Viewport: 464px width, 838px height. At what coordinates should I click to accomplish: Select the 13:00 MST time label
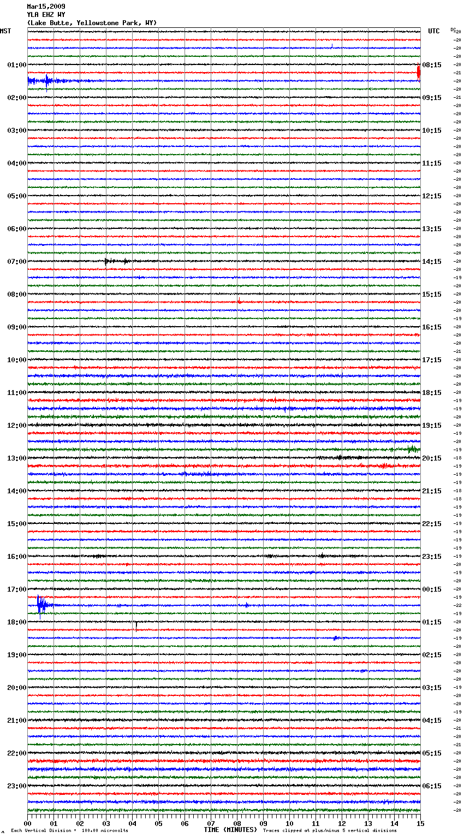pyautogui.click(x=17, y=458)
